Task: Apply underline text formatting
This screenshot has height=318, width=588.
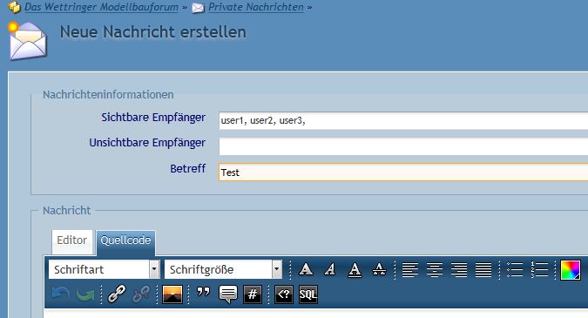Action: (355, 269)
